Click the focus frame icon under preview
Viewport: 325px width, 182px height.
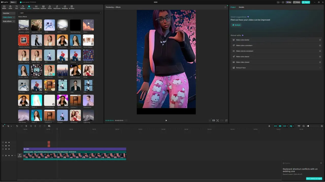[218, 120]
